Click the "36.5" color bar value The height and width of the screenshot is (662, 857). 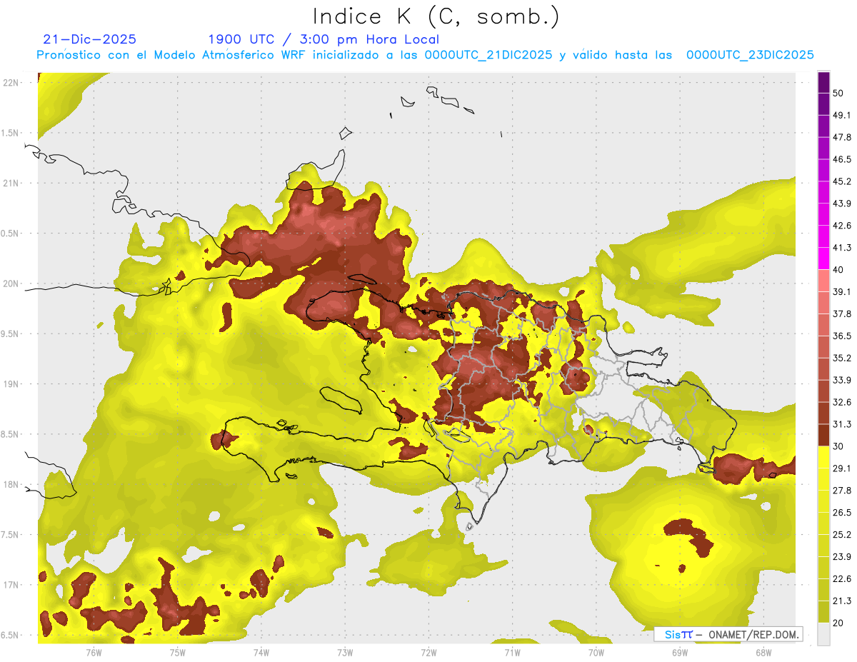pos(842,336)
